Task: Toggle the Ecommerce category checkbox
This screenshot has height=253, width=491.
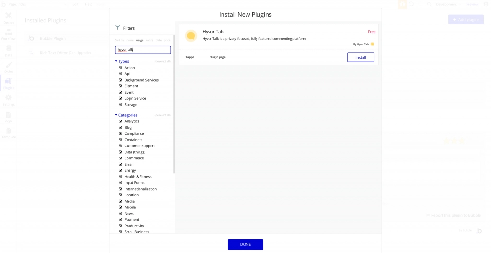Action: [x=120, y=158]
